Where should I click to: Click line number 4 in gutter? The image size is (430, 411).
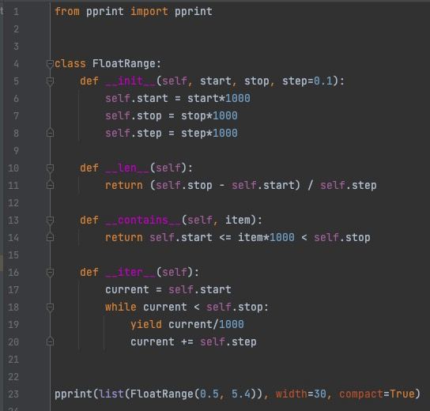pyautogui.click(x=16, y=64)
